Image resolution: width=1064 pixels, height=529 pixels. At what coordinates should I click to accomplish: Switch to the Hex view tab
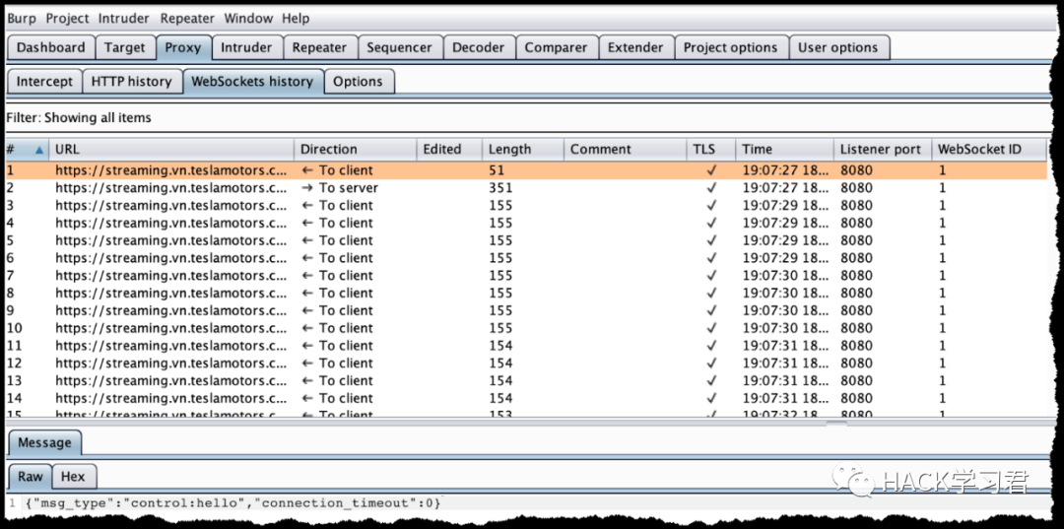pos(73,477)
